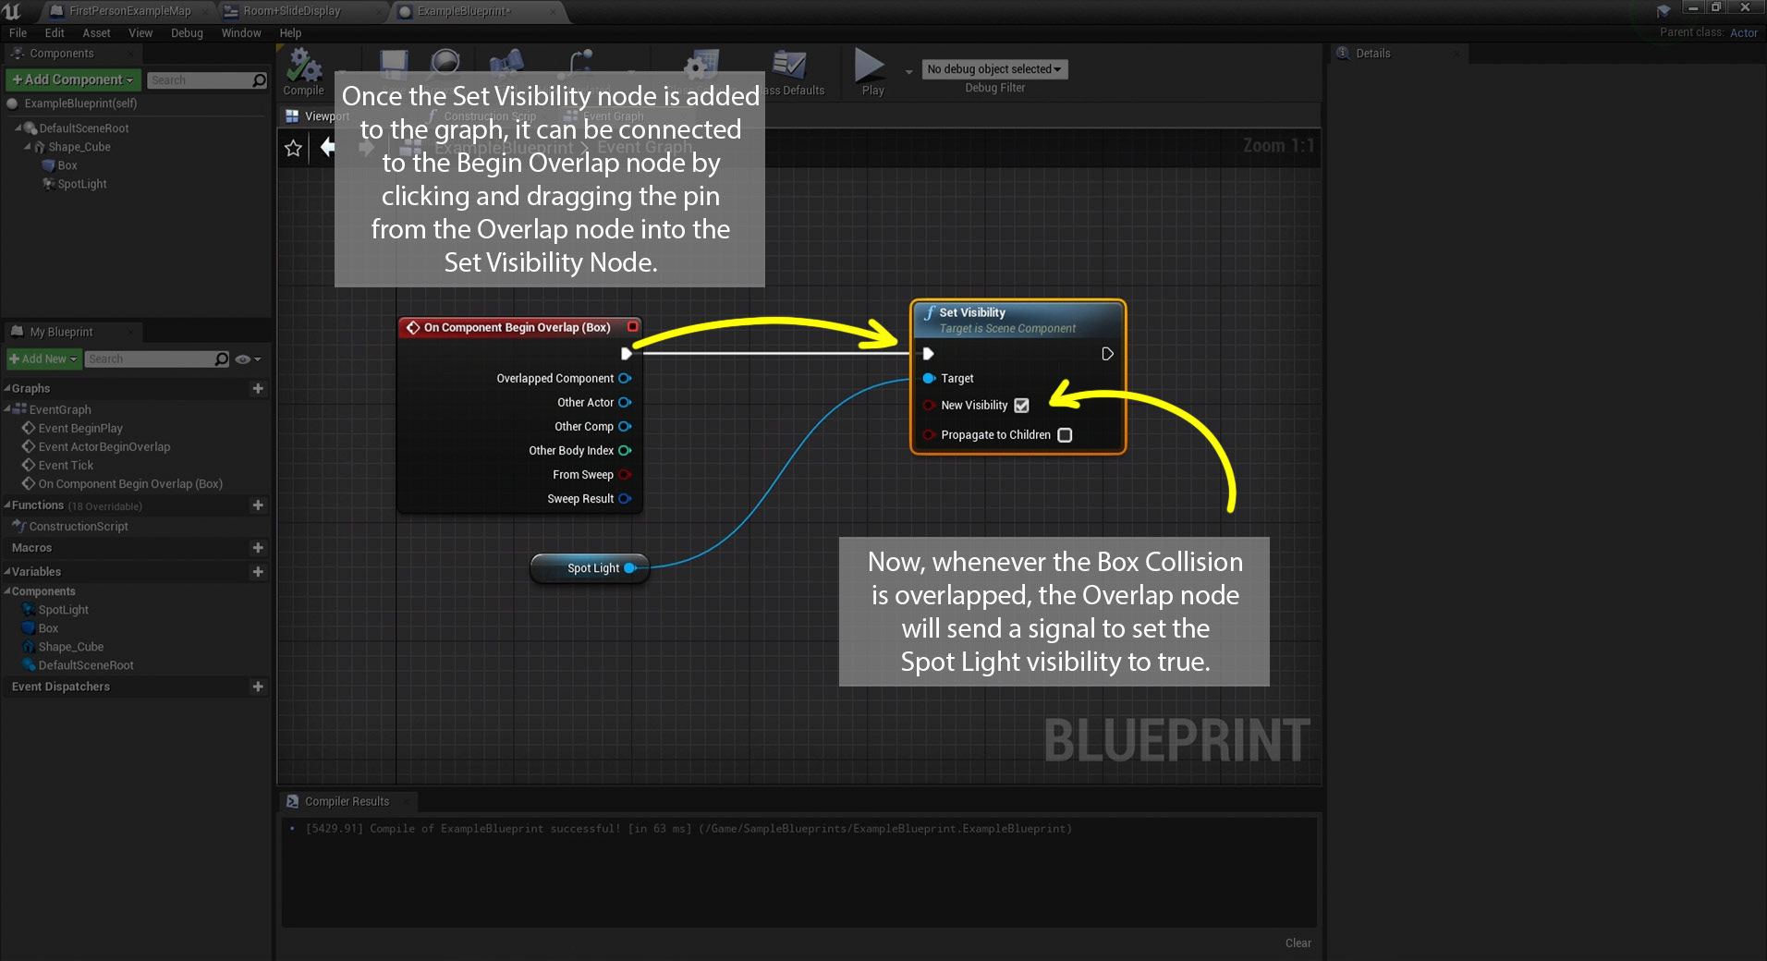Image resolution: width=1767 pixels, height=961 pixels.
Task: Select the Spot Light variable node
Action: [x=590, y=567]
